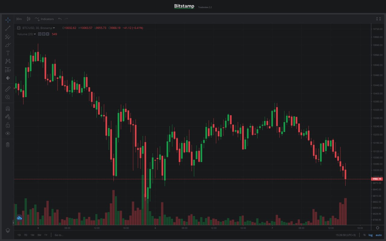Click the Go to... date button
Screen dimensions: 386x241
tap(59, 235)
